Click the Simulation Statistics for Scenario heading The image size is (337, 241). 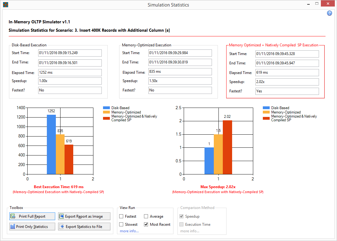click(89, 30)
